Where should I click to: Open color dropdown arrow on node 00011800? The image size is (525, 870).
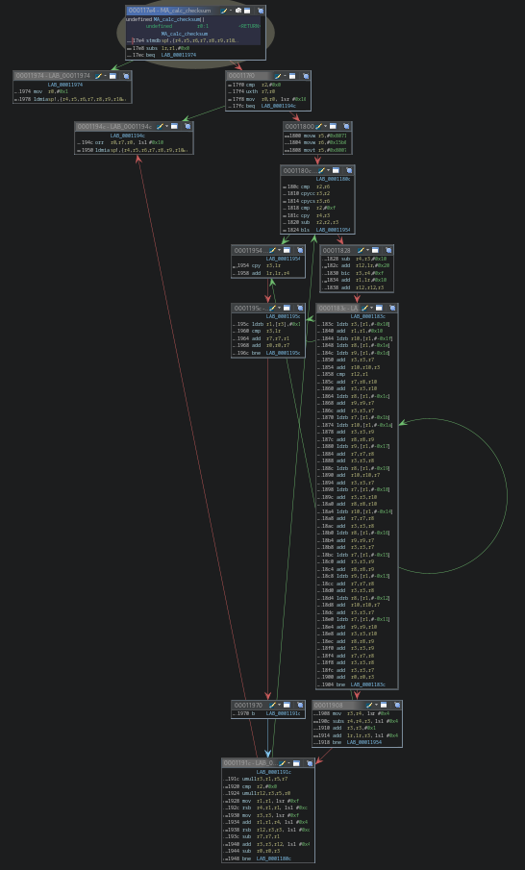tap(326, 127)
